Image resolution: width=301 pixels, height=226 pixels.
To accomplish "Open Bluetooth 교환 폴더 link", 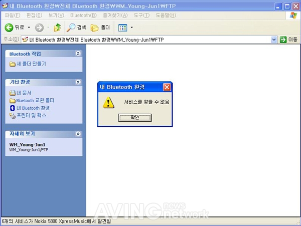I will pos(35,100).
